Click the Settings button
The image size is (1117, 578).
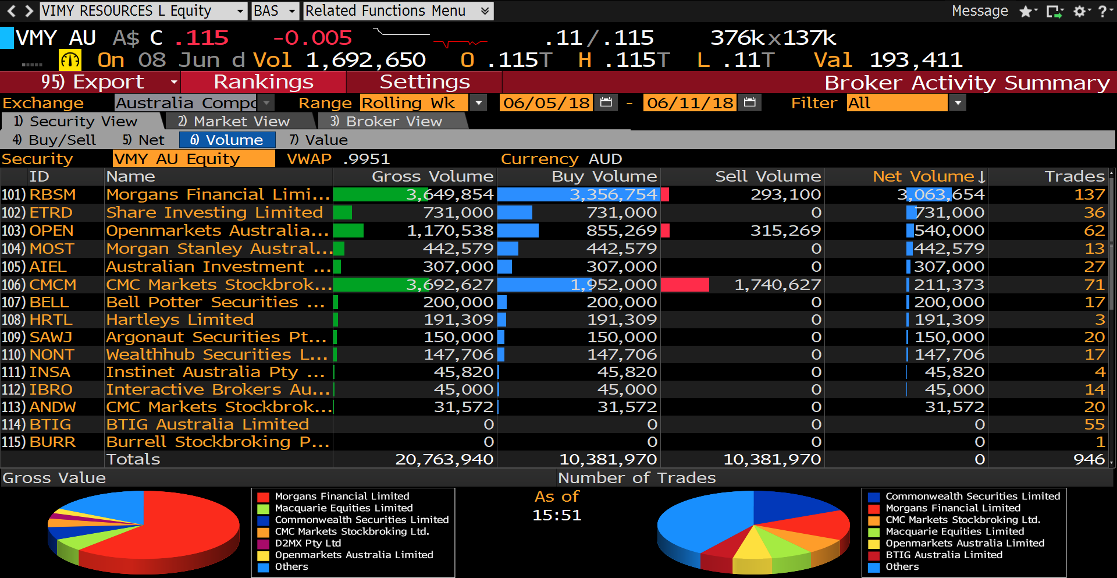point(425,82)
